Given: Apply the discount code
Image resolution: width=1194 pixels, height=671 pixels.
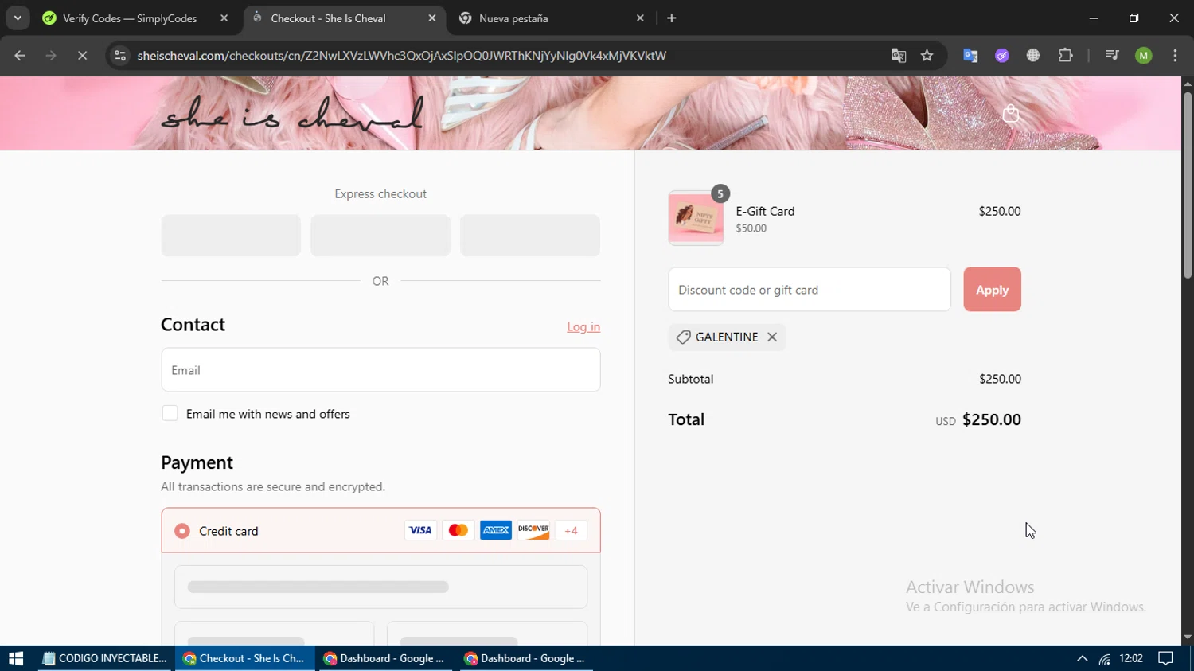Looking at the screenshot, I should (992, 290).
